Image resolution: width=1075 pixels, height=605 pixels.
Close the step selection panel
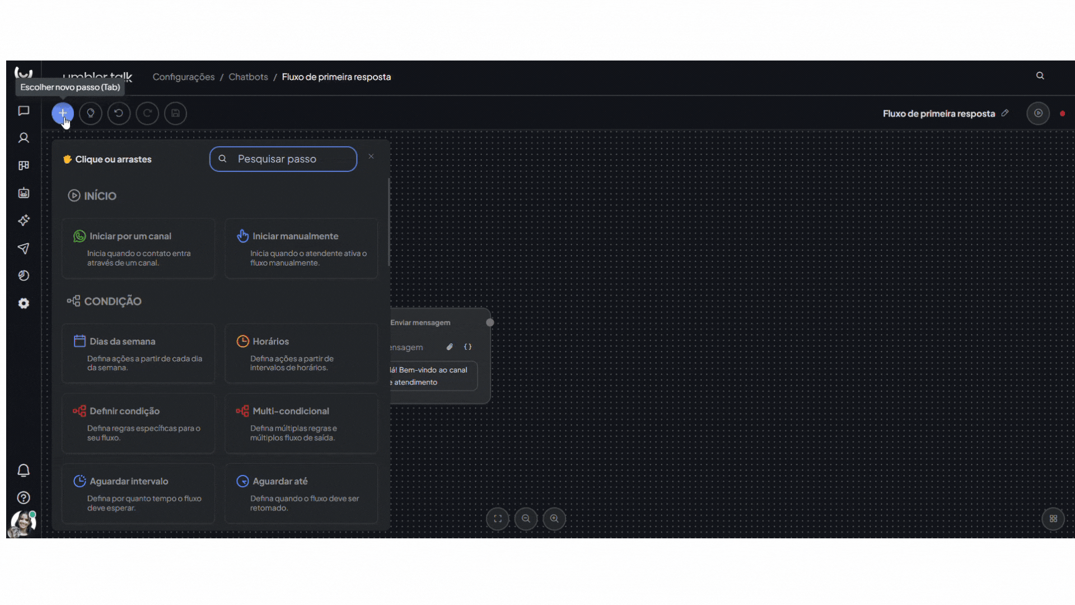point(371,157)
